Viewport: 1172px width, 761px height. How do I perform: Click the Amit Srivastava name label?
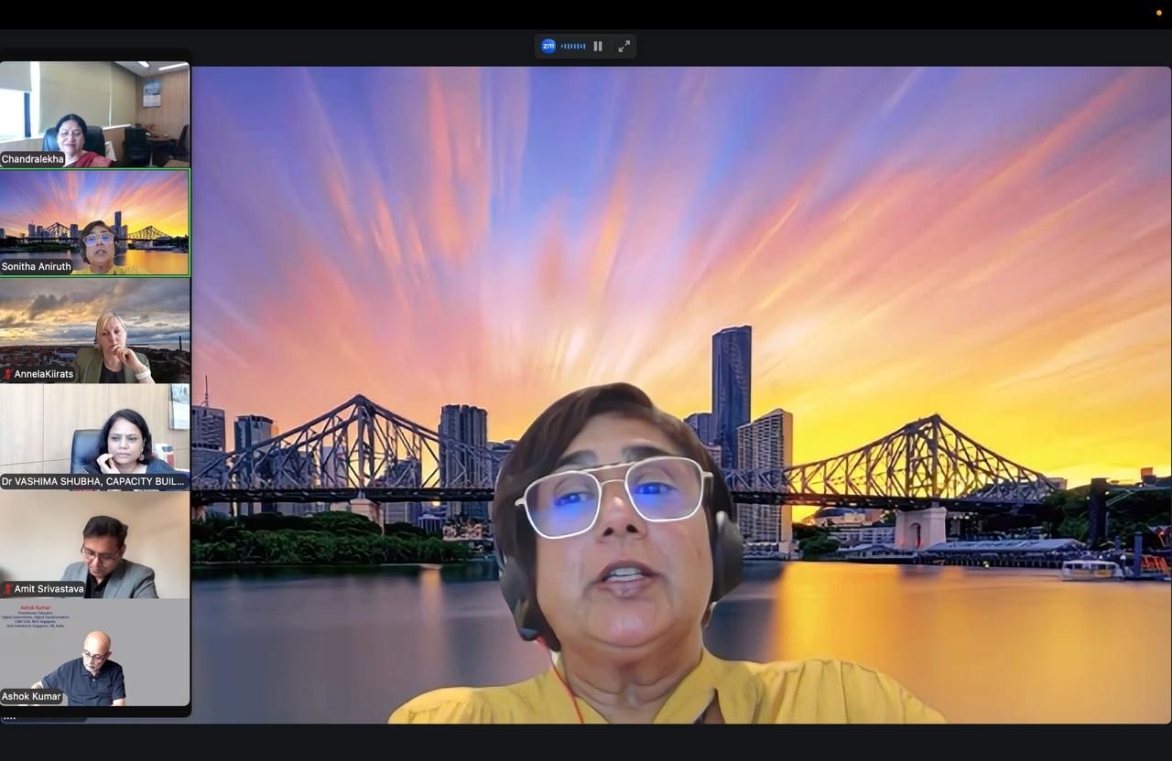click(49, 589)
